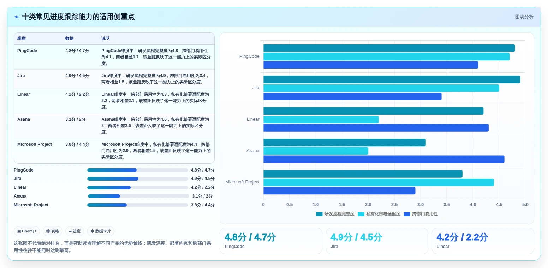Click Microsoft Project 私有化部署适配度 bar
This screenshot has height=268, width=548.
[x=379, y=182]
